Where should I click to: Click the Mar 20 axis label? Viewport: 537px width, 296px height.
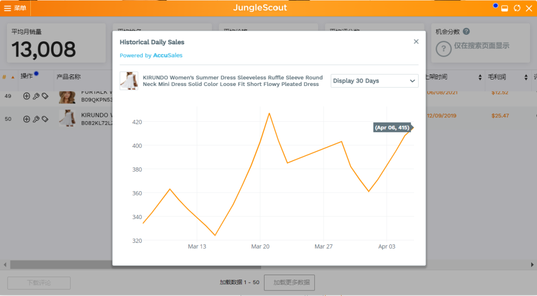tap(260, 246)
